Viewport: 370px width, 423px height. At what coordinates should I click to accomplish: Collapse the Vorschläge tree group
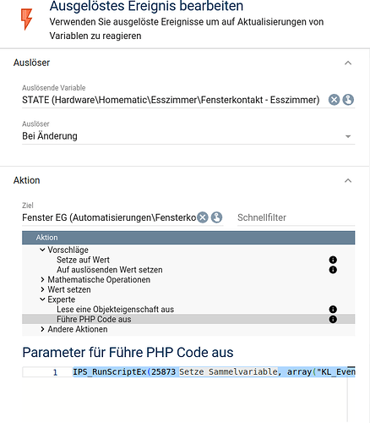(x=42, y=250)
